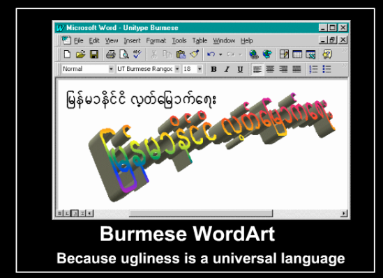Create a new blank document

(x=67, y=54)
